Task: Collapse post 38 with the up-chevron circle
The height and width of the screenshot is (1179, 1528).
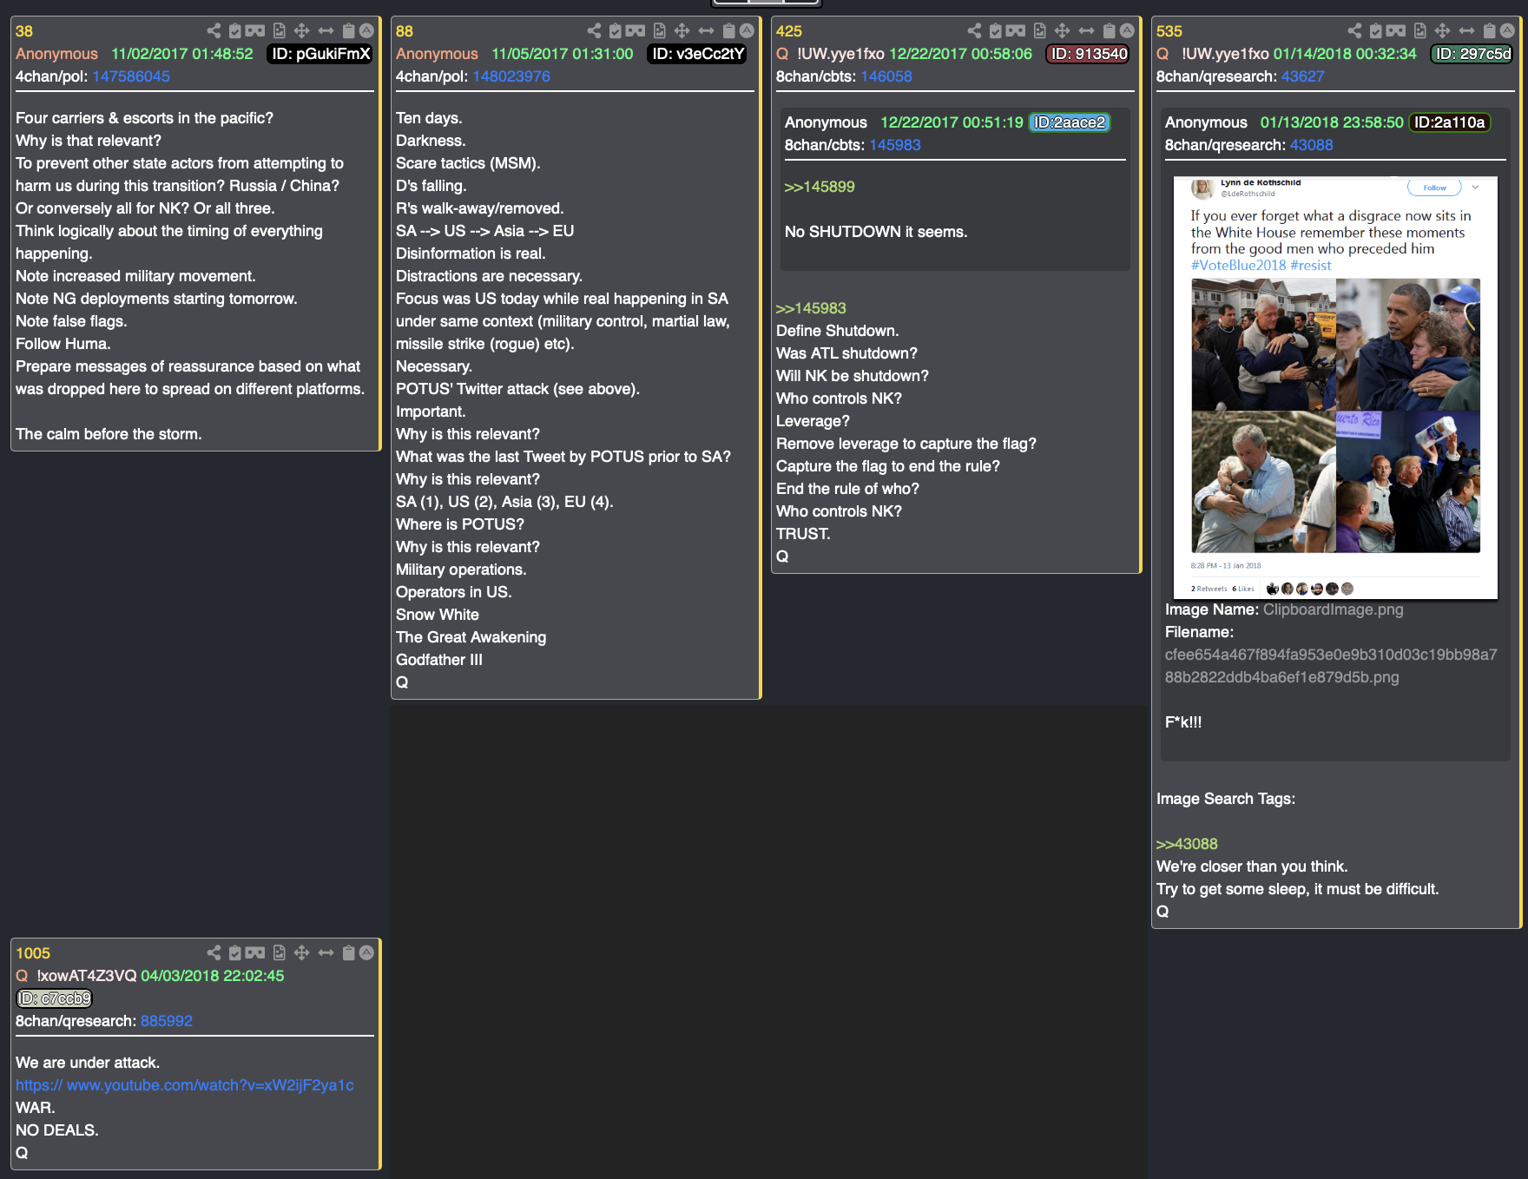Action: pyautogui.click(x=367, y=30)
